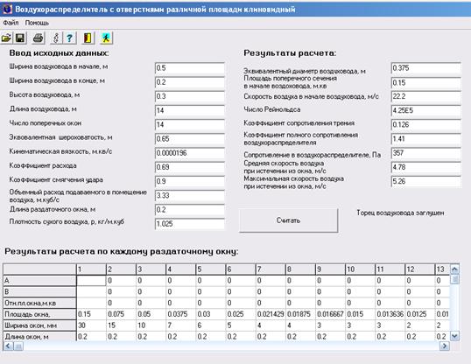Edit the Высота воздуховода field

190,96
